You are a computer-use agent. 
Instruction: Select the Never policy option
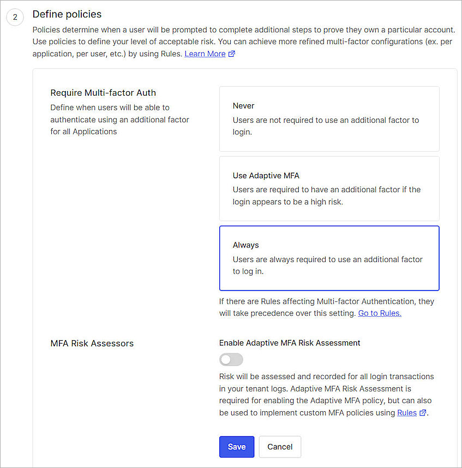[329, 118]
